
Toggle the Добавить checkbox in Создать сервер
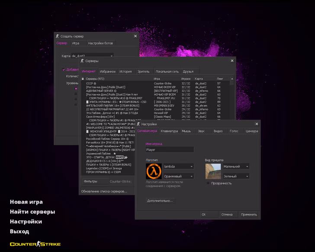(64, 69)
